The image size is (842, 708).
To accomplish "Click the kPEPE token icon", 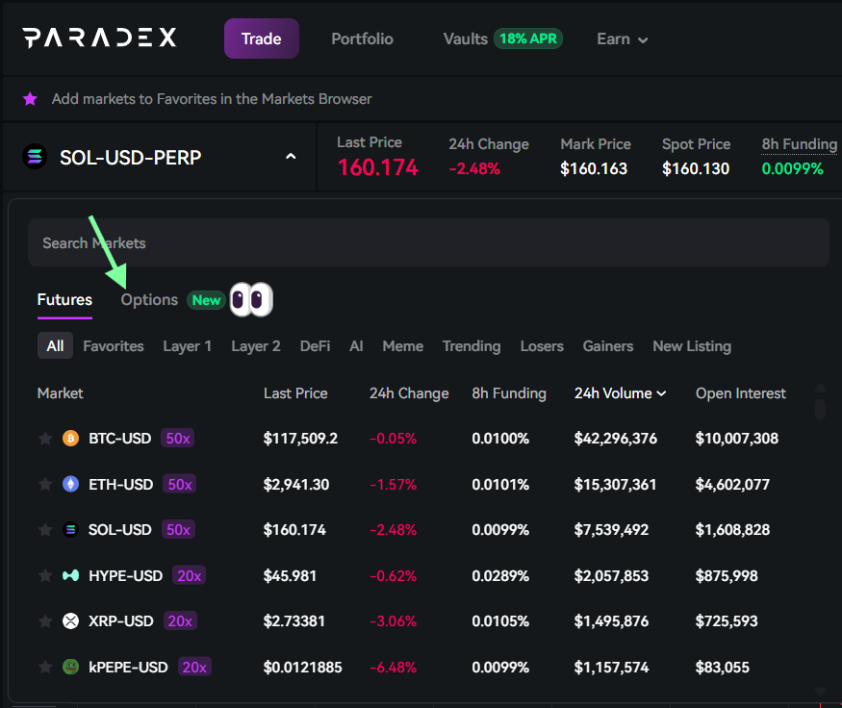I will click(x=71, y=667).
